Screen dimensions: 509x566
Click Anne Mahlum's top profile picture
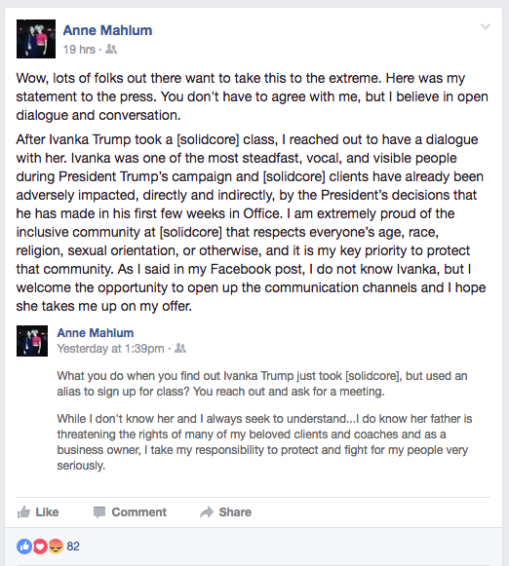36,39
